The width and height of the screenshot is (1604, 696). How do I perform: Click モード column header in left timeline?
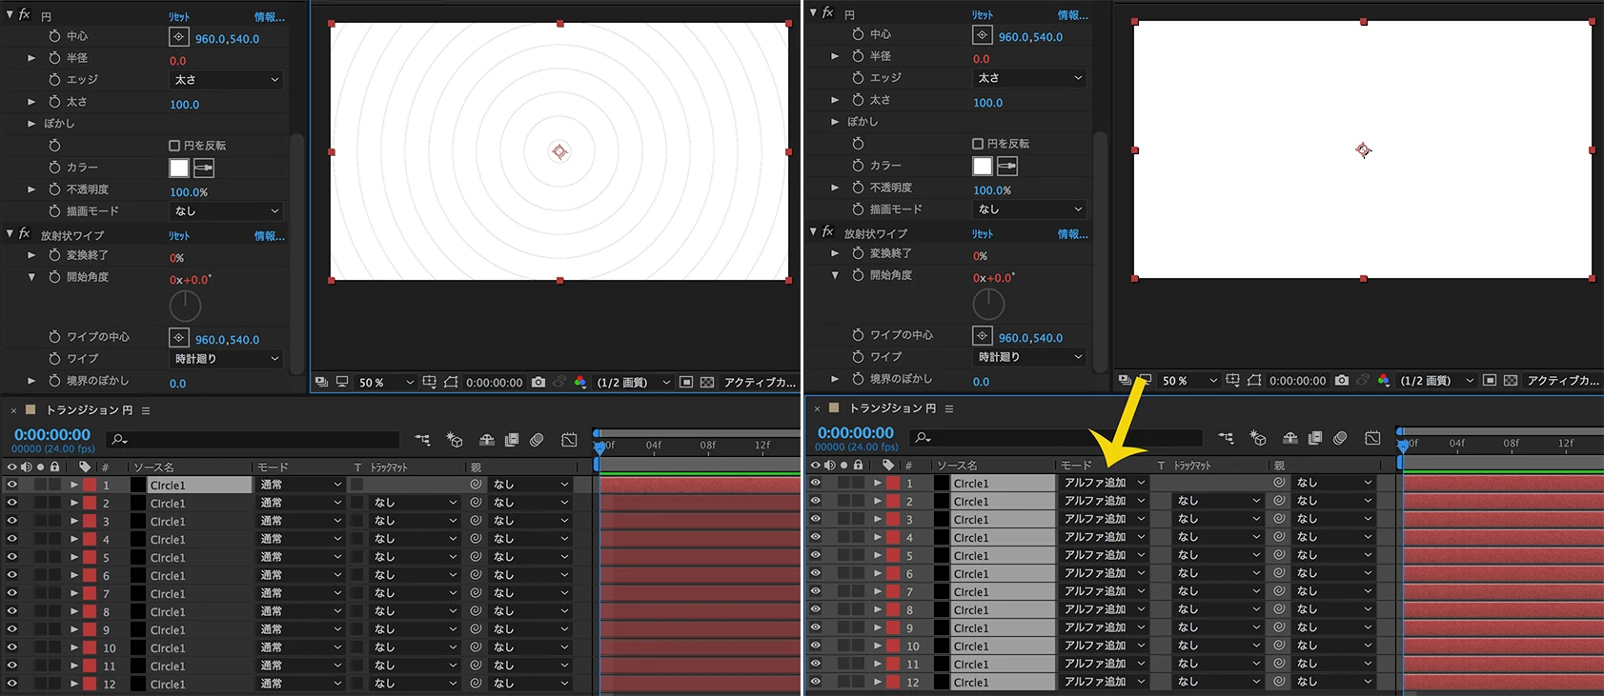tap(273, 467)
